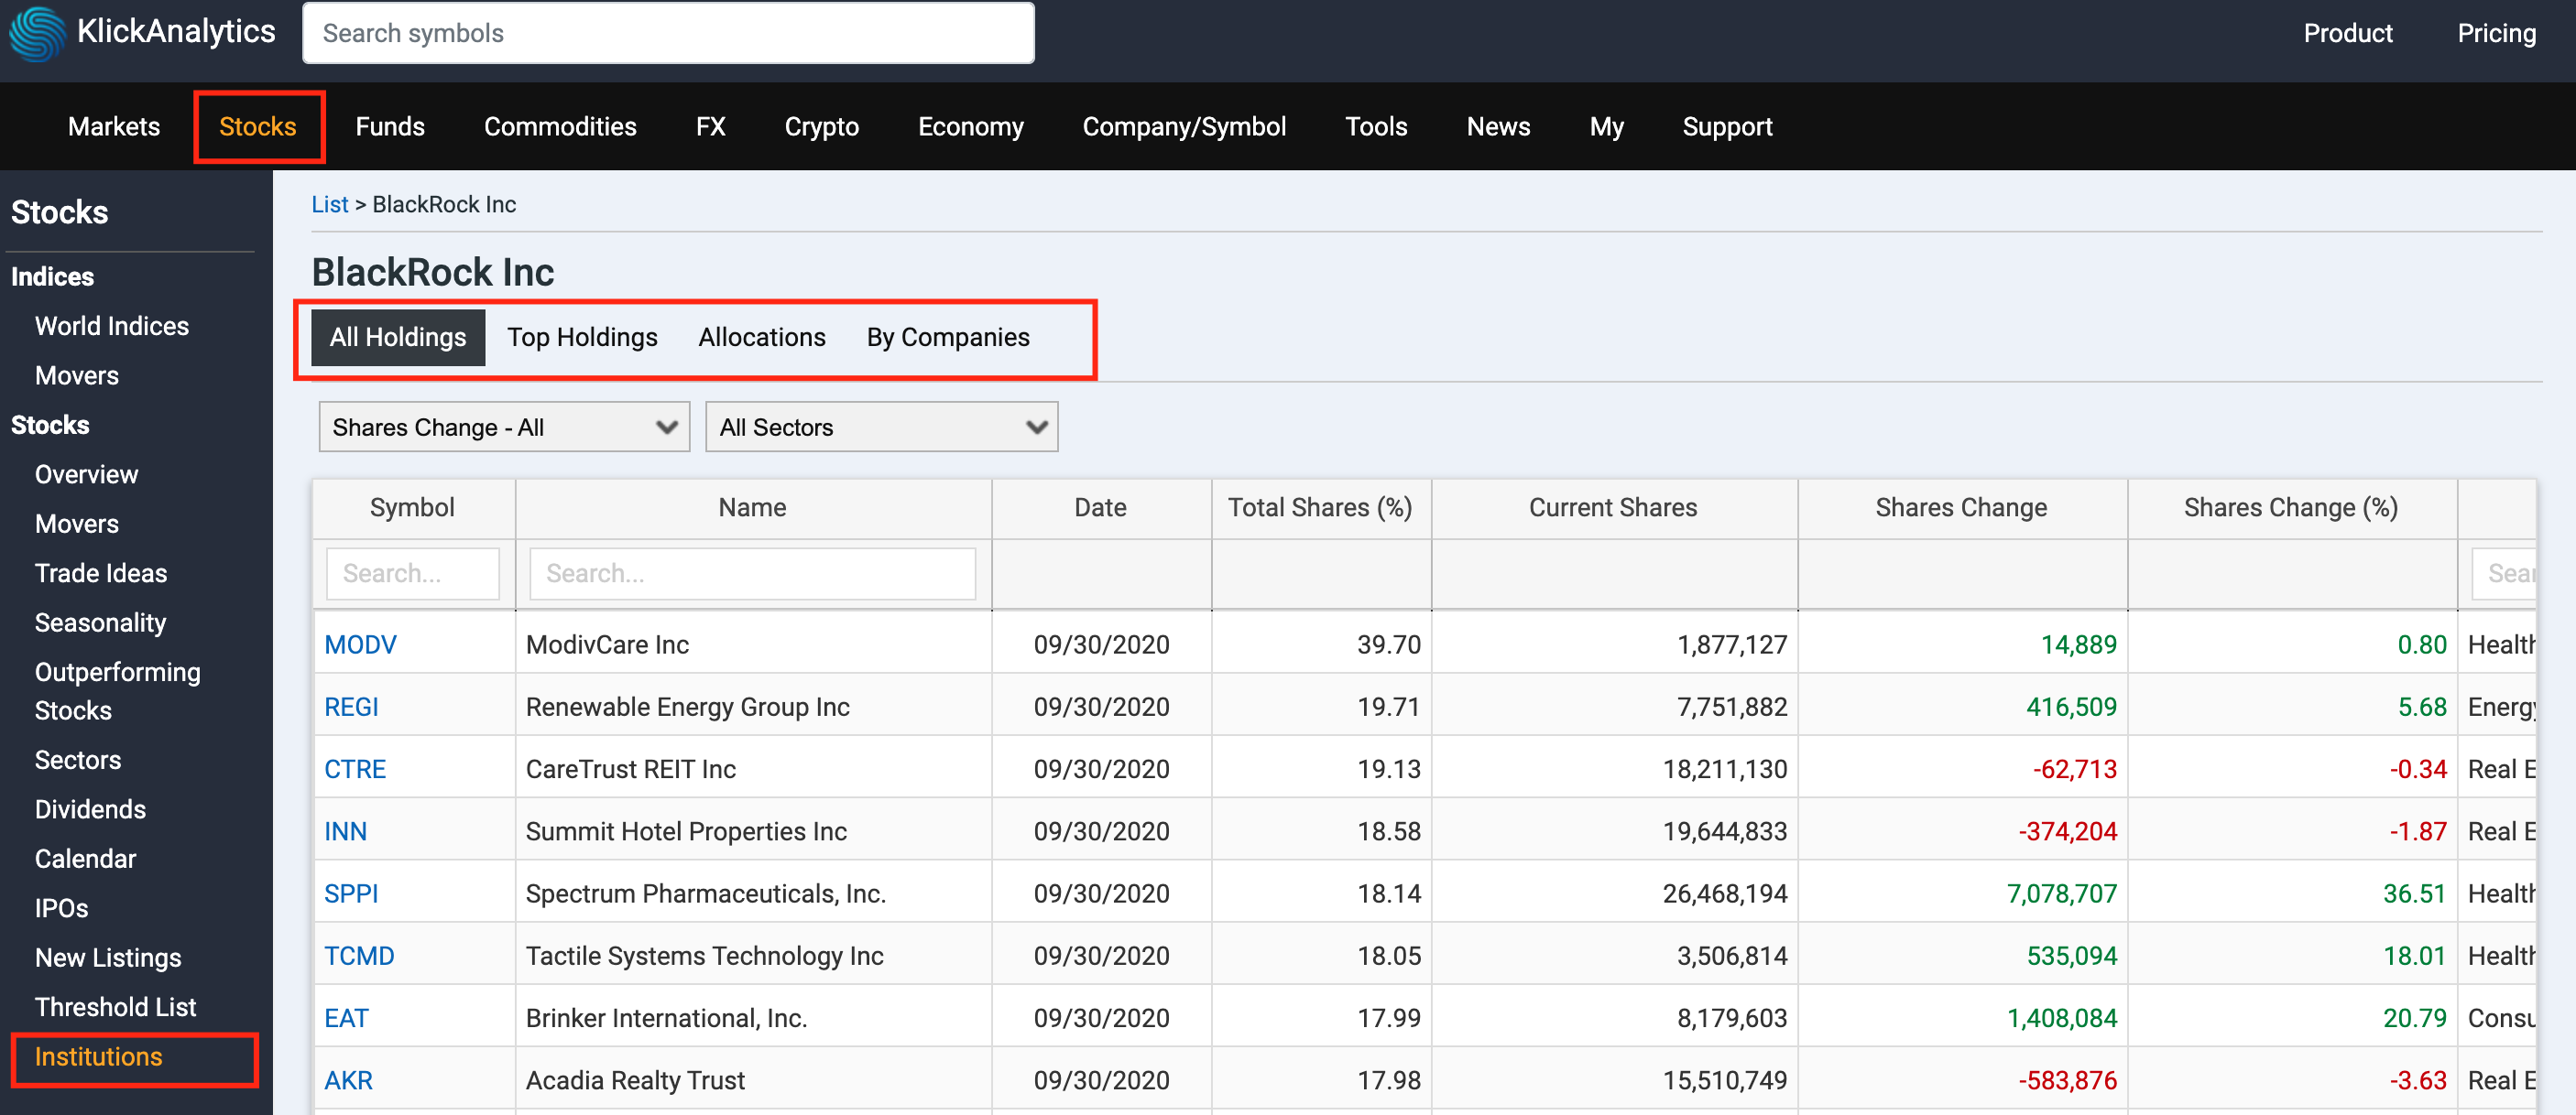Screen dimensions: 2576x1115
Task: Open Movers under Stocks in sidebar
Action: click(x=77, y=524)
